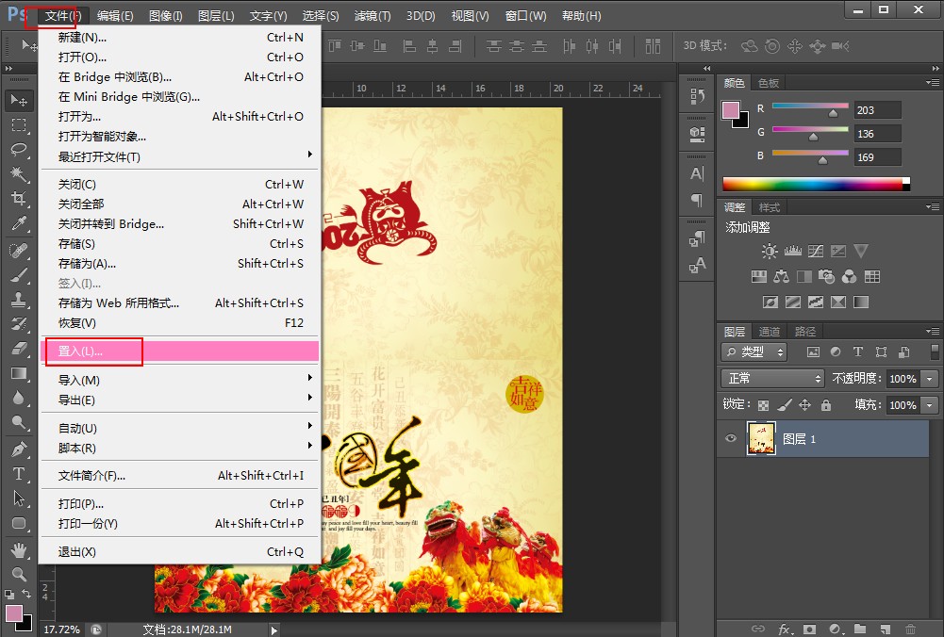Expand the 自动(U) submenu arrow

309,426
